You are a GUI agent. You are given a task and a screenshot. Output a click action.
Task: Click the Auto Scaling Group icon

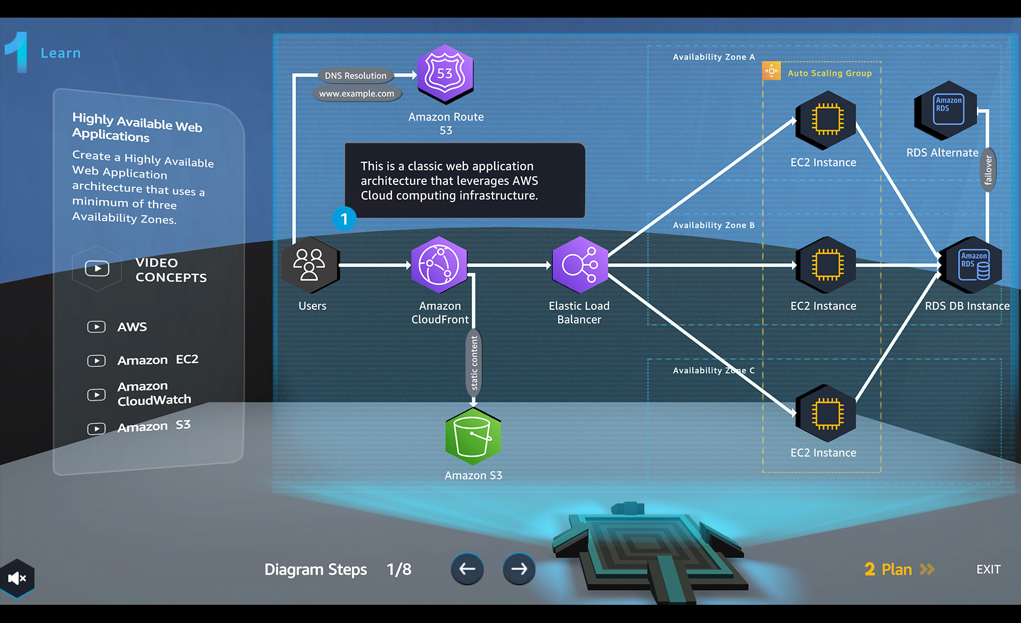[x=771, y=71]
